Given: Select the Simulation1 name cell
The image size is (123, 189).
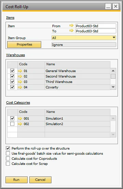Looking at the screenshot, I should tap(77, 119).
